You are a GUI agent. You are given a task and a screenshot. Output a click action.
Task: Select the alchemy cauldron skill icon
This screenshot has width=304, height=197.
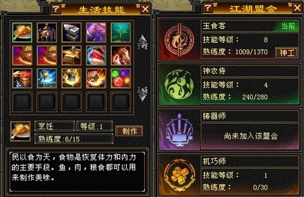(x=47, y=33)
